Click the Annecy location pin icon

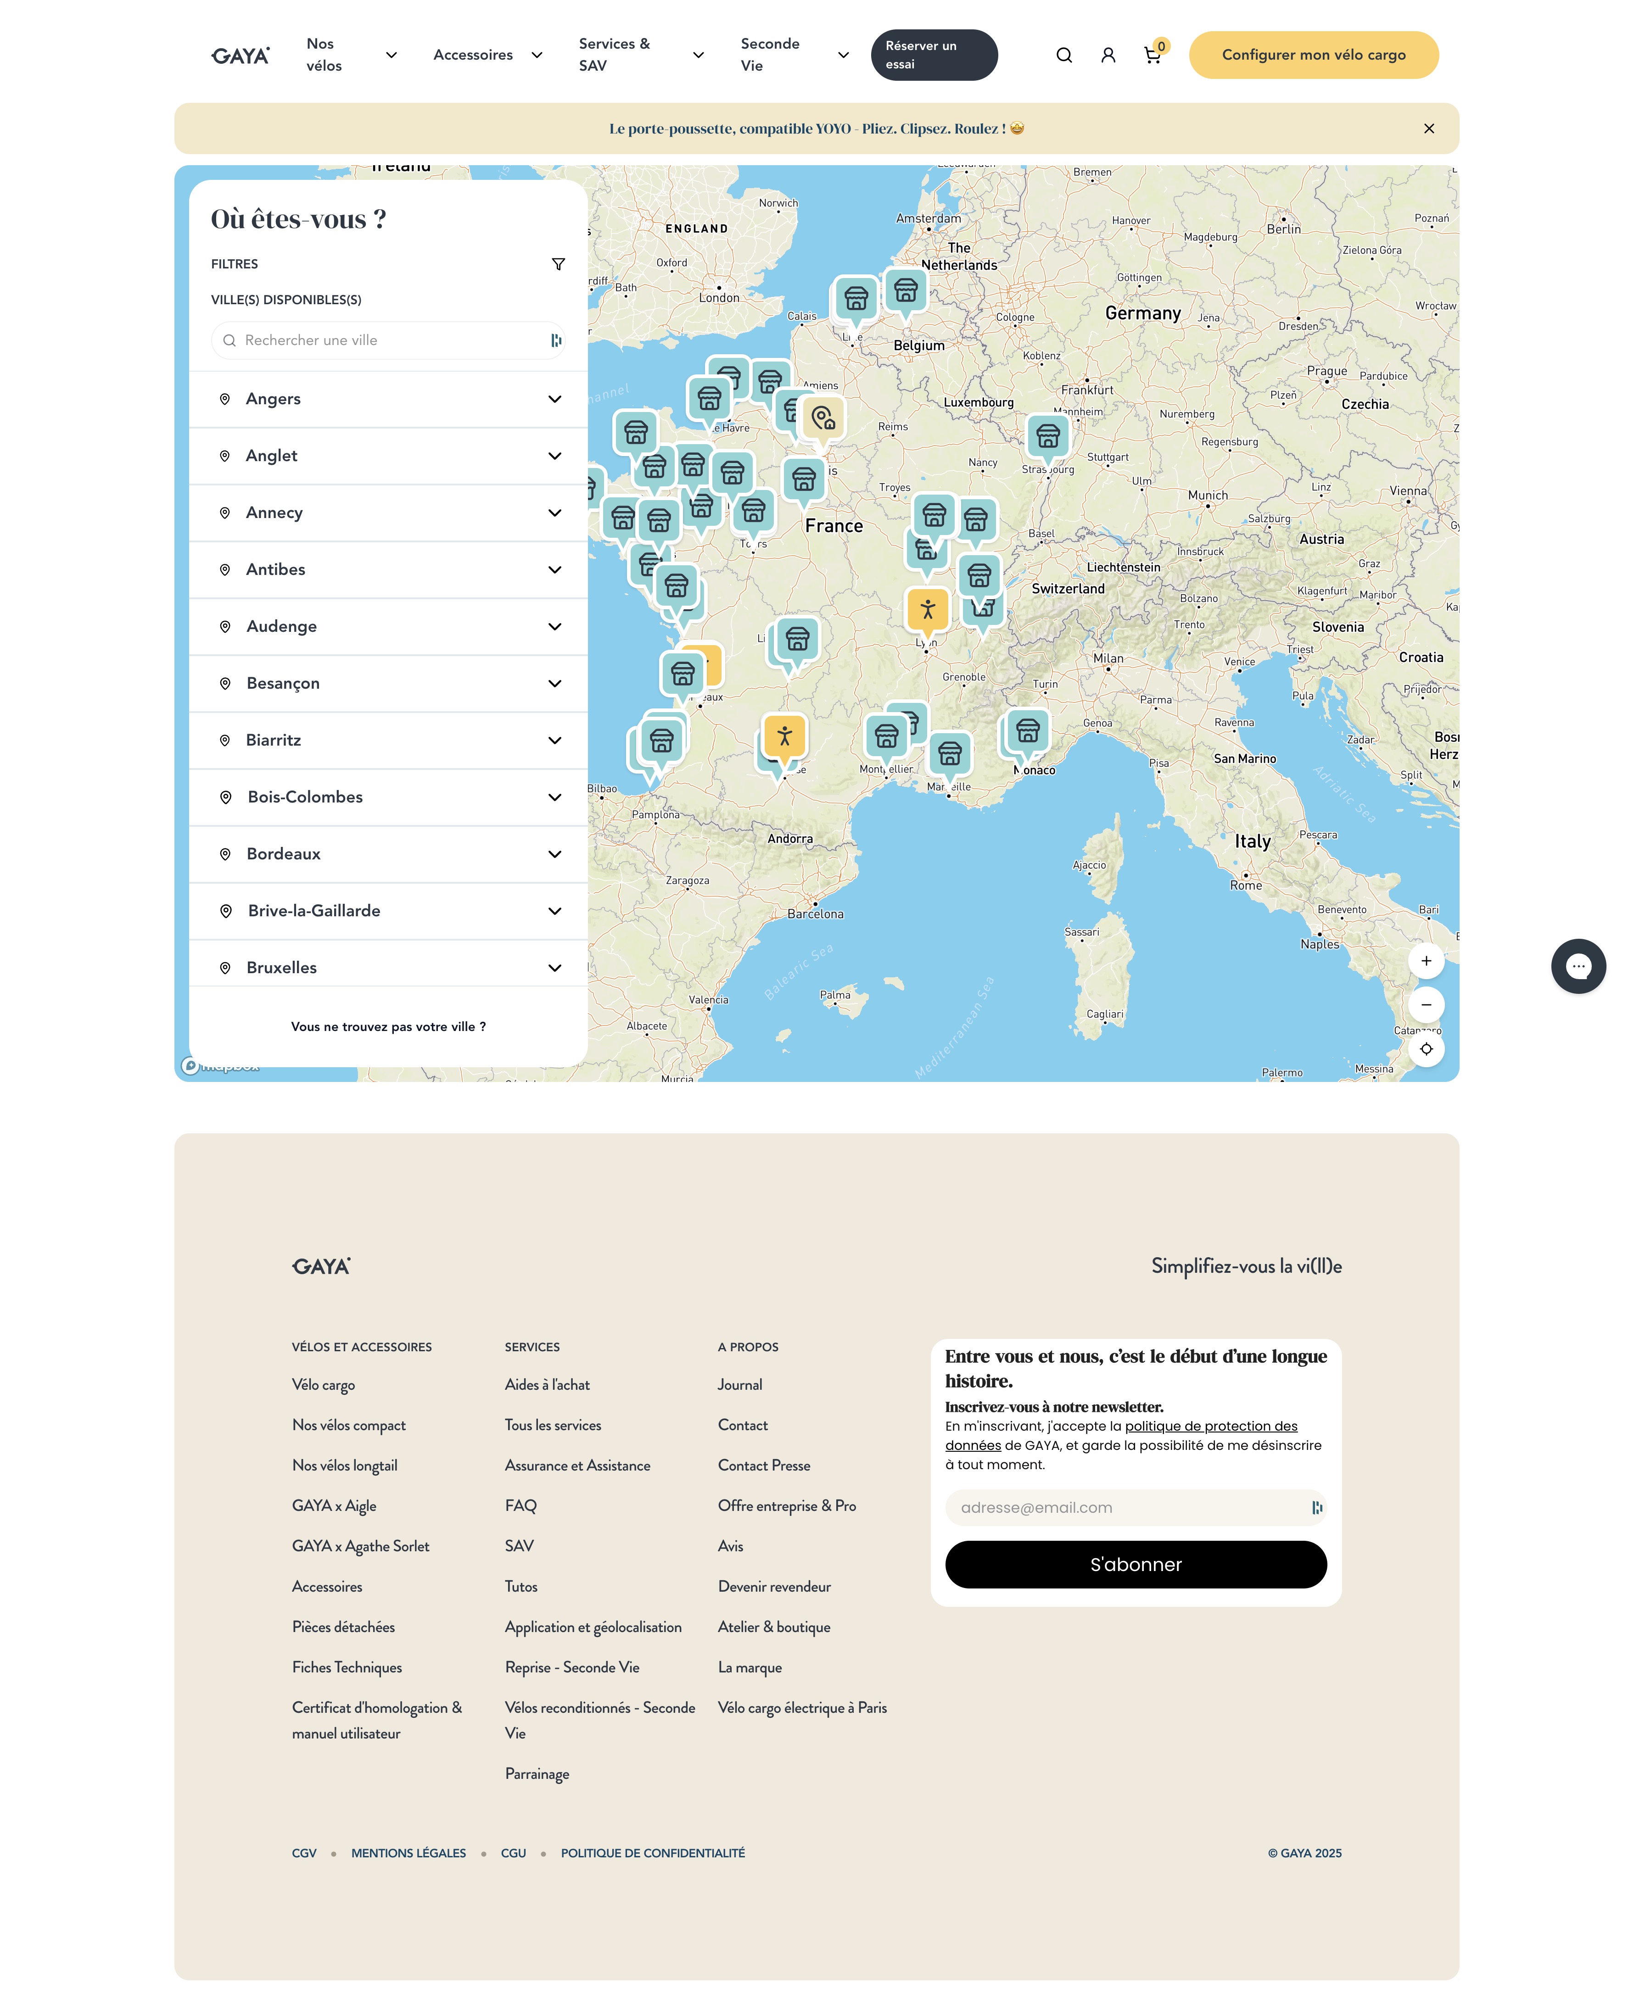[x=225, y=513]
